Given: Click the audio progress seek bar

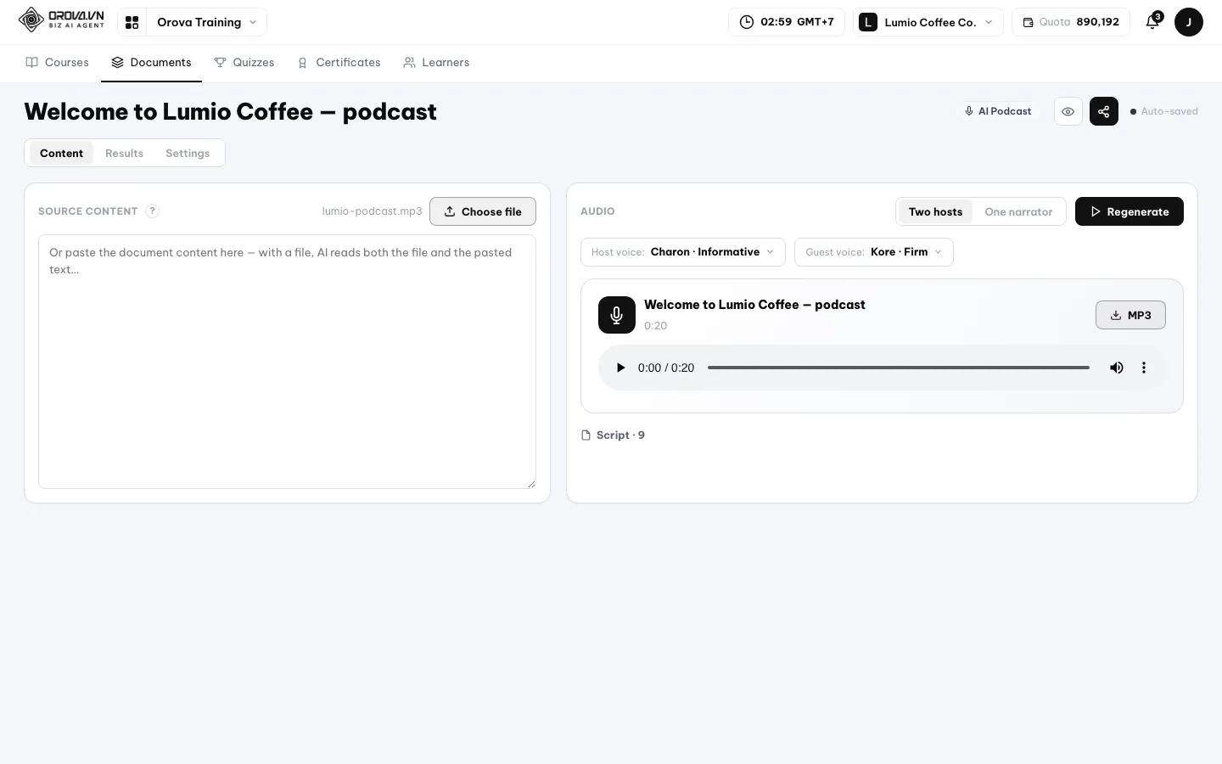Looking at the screenshot, I should point(899,368).
